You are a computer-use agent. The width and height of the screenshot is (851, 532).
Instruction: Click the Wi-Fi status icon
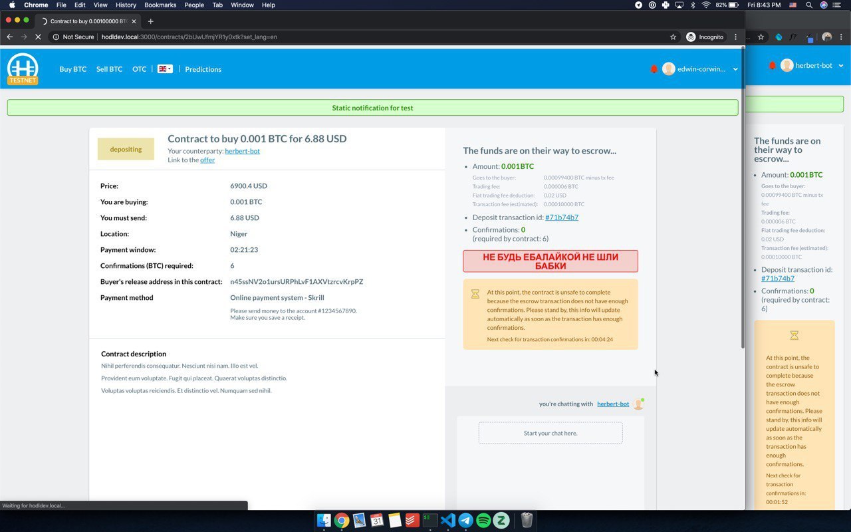tap(706, 5)
